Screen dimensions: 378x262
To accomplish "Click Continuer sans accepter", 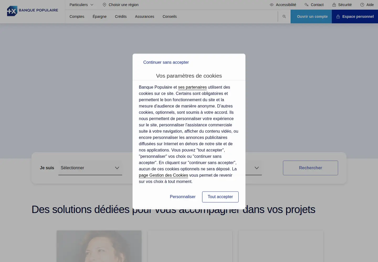I will [x=166, y=62].
